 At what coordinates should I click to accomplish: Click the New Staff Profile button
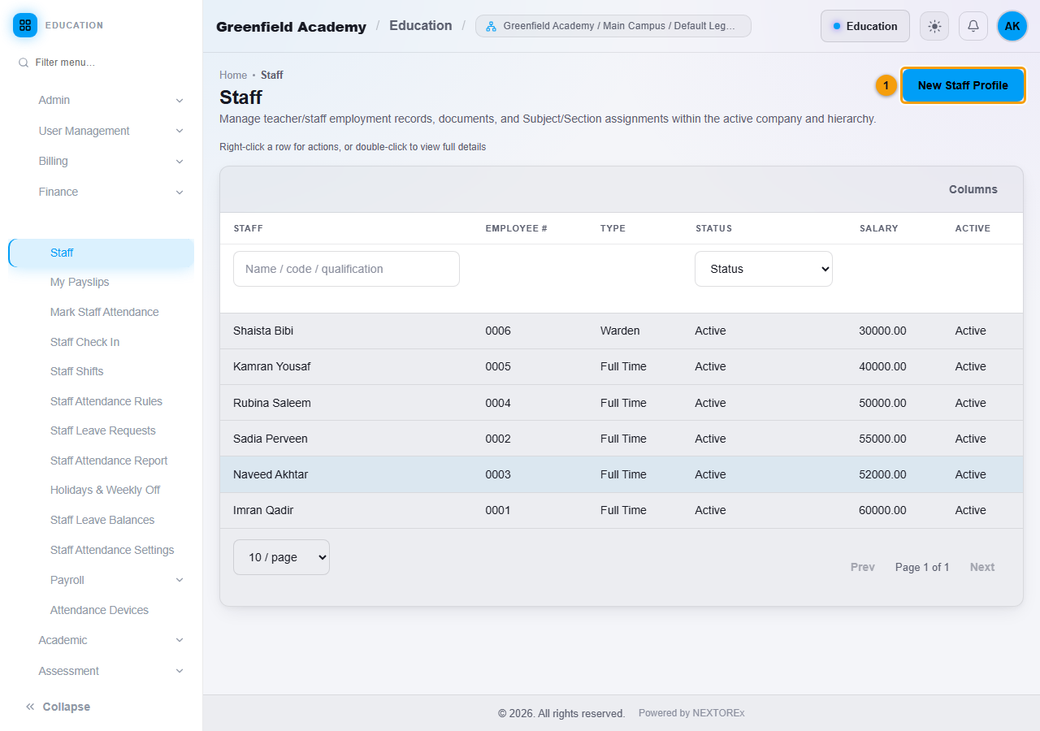(963, 85)
